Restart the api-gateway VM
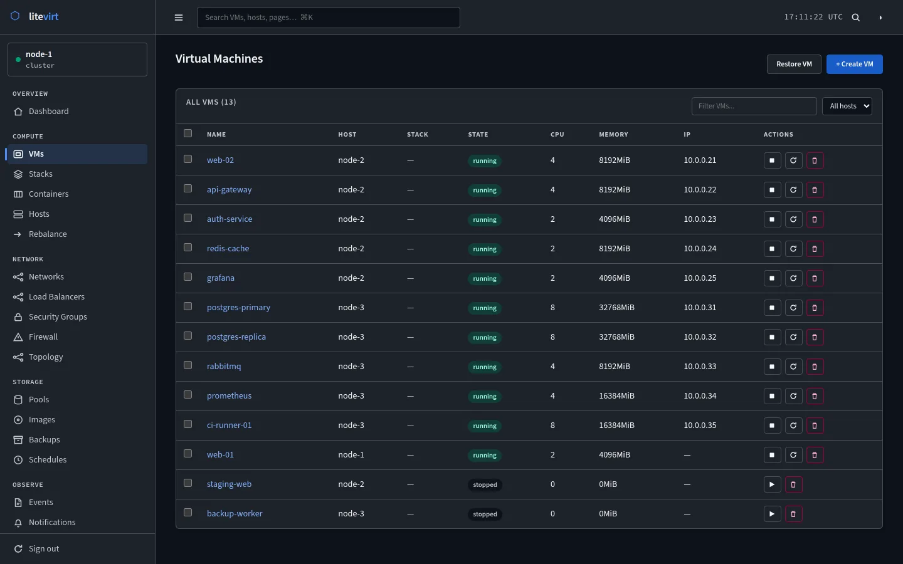 pos(793,190)
